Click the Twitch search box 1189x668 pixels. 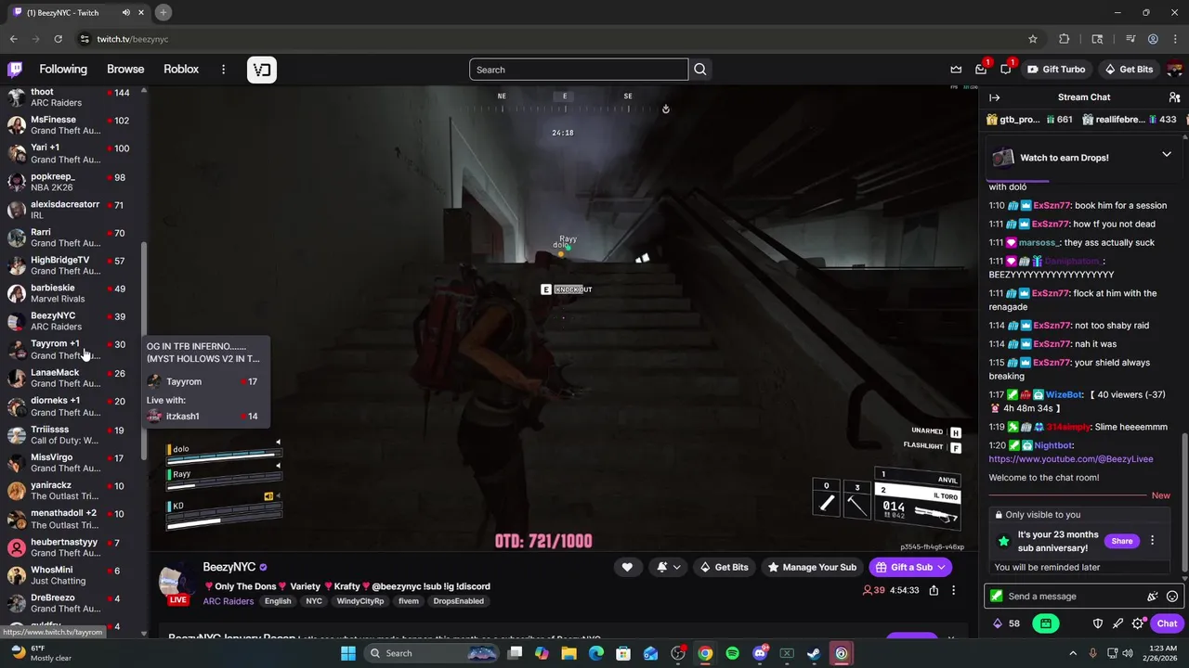point(579,70)
